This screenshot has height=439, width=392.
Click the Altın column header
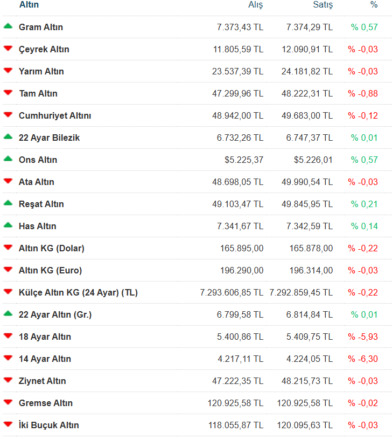pyautogui.click(x=29, y=5)
